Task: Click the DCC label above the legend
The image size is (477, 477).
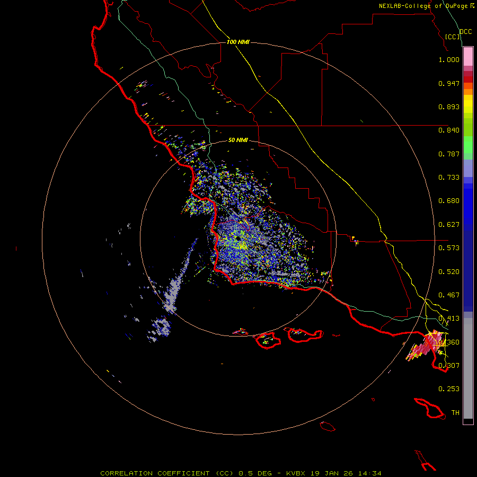Action: [465, 32]
